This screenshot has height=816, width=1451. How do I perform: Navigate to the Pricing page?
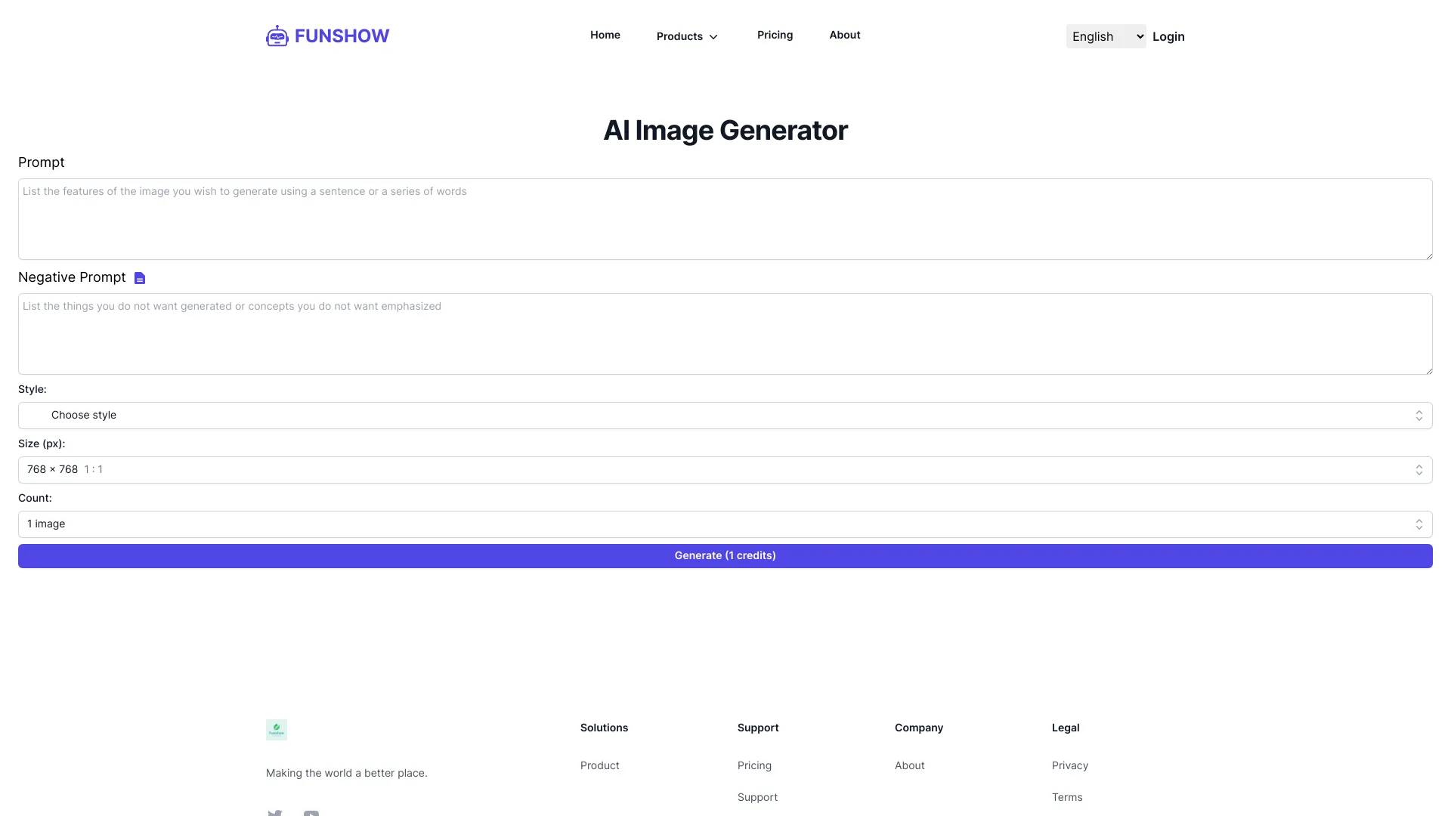pos(775,35)
